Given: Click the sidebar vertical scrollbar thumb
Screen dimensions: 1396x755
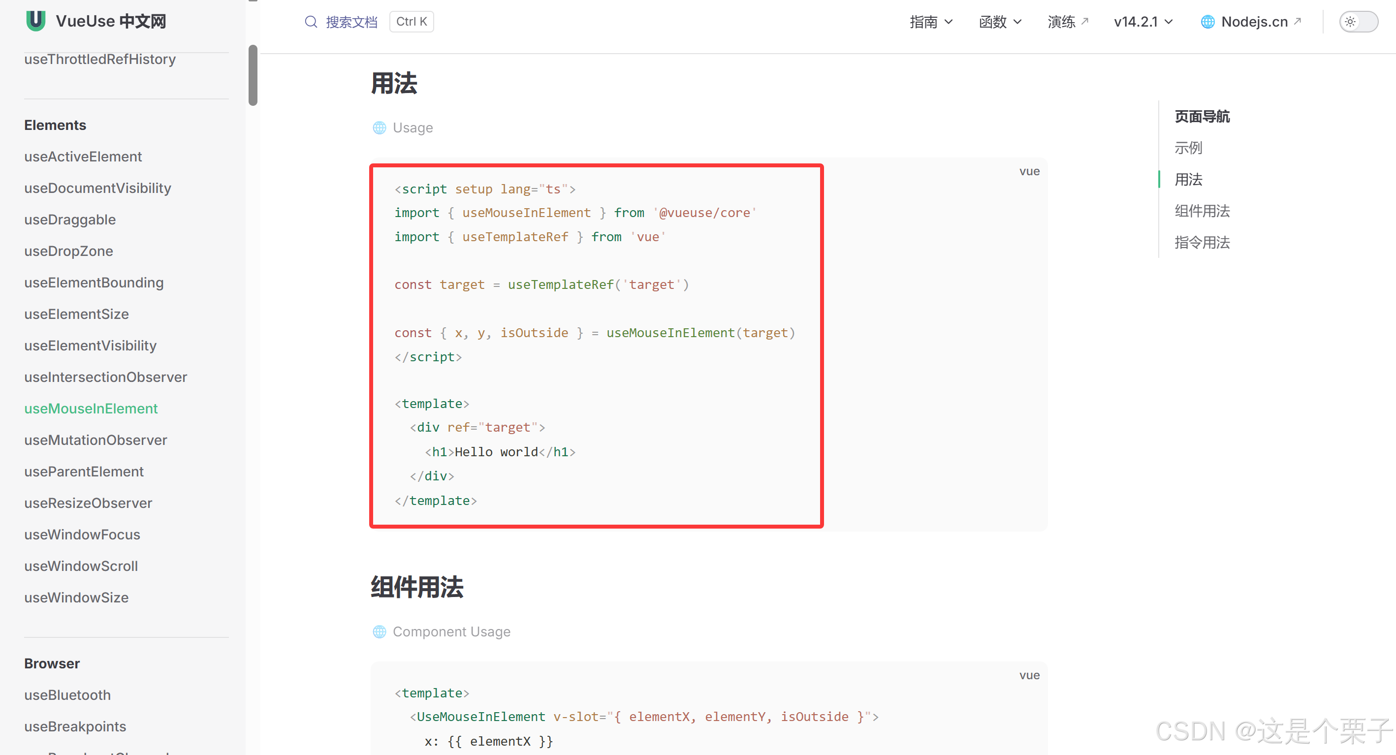Looking at the screenshot, I should tap(253, 75).
